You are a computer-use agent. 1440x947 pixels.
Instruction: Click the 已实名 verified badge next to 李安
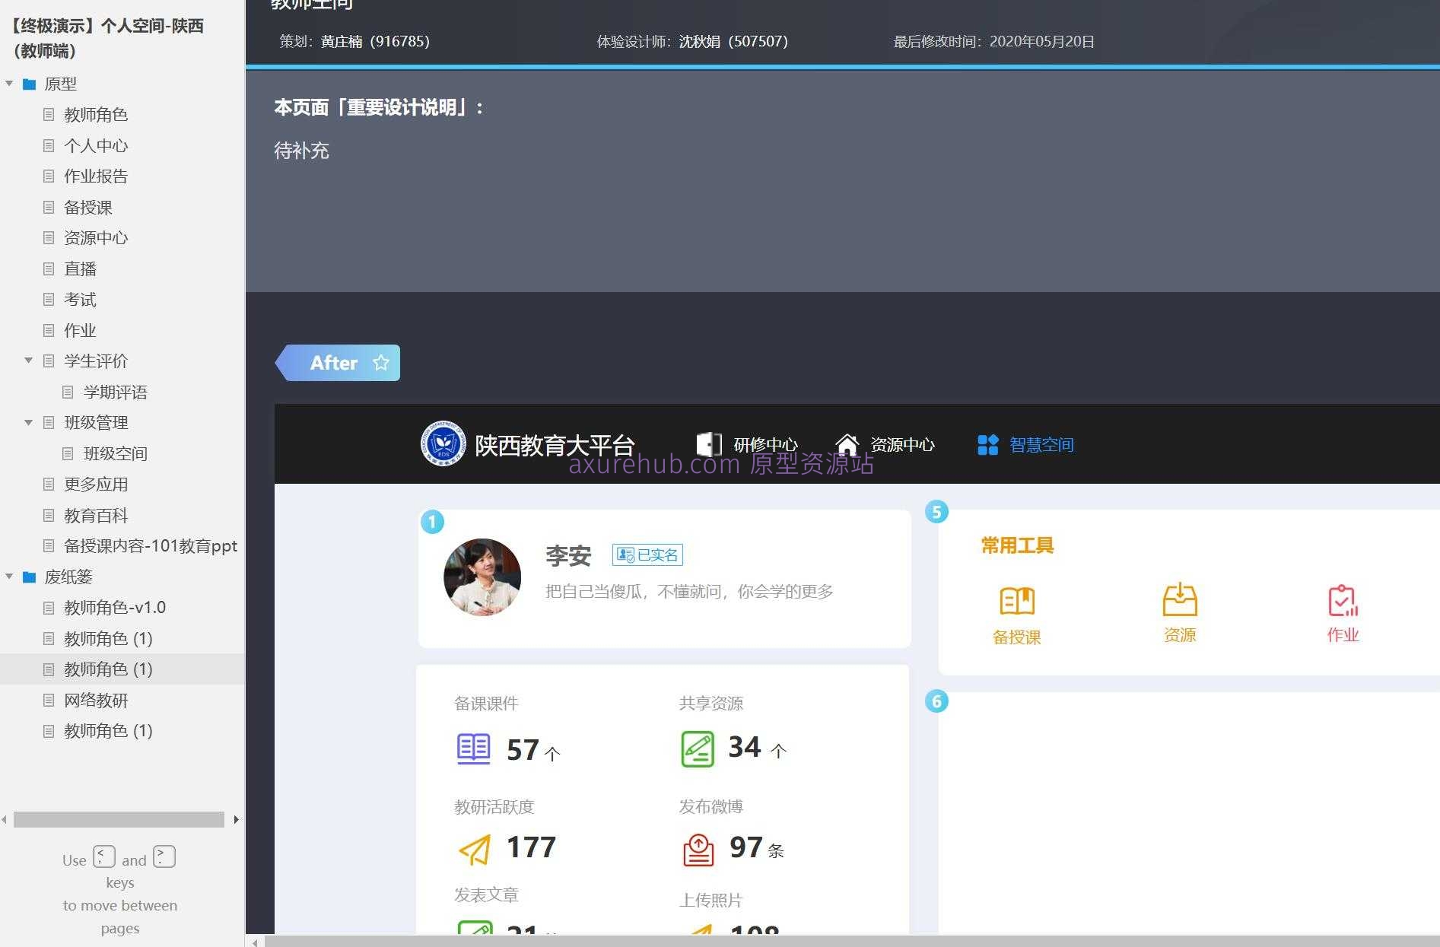point(647,555)
